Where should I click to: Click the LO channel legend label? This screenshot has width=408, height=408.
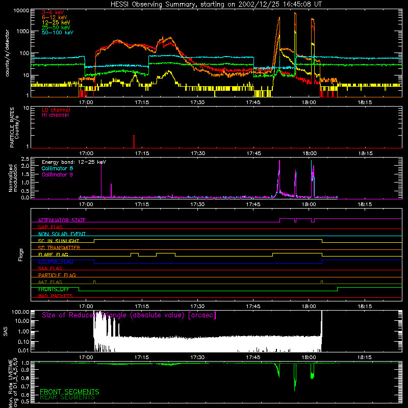56,110
